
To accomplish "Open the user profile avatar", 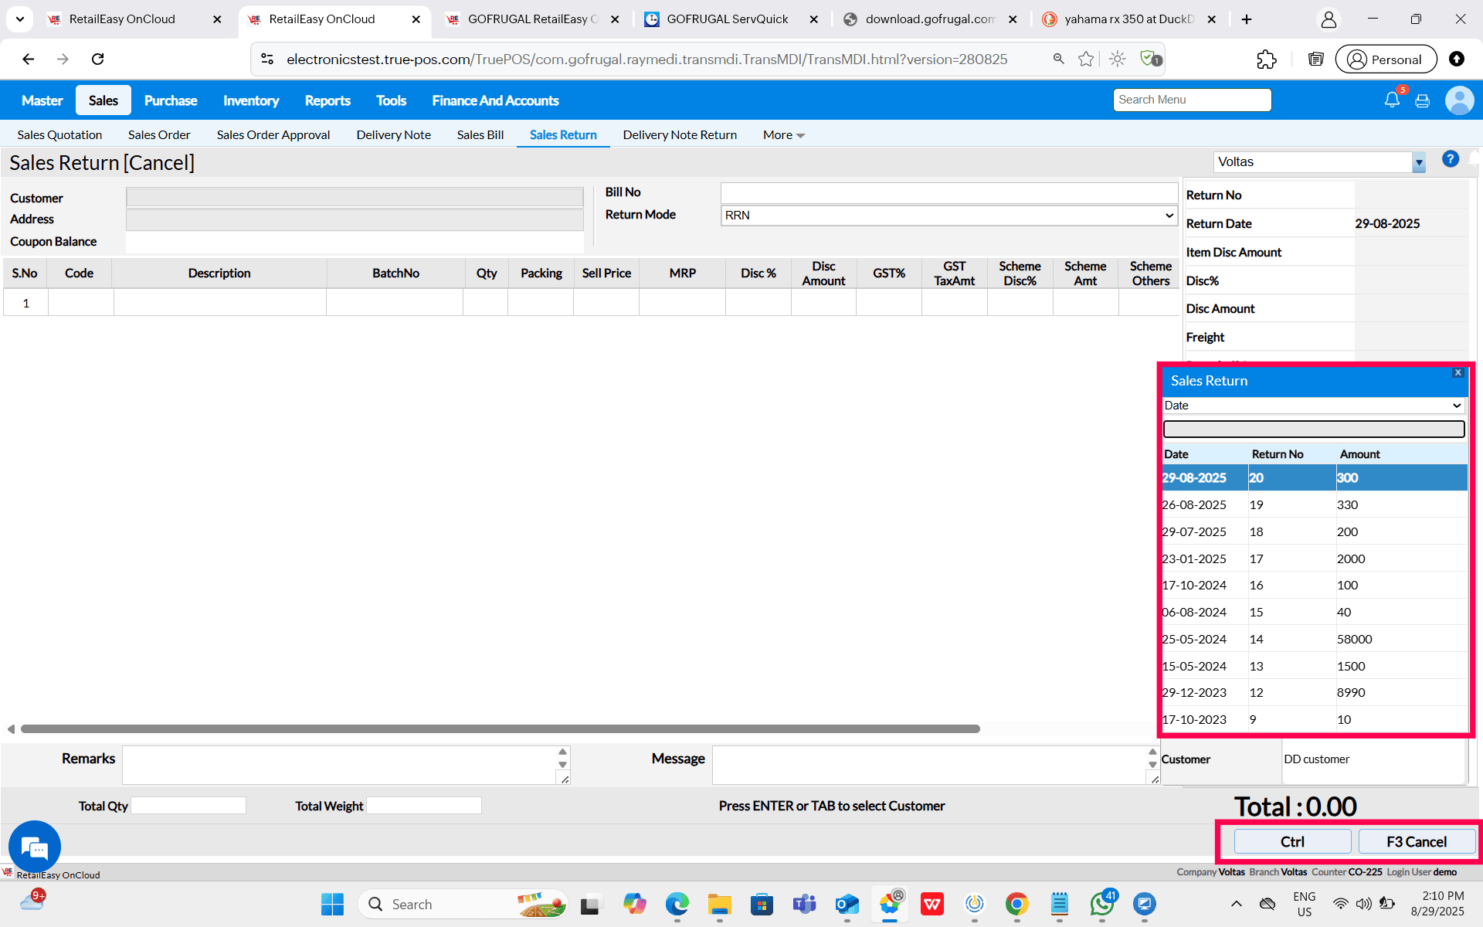I will [1458, 100].
